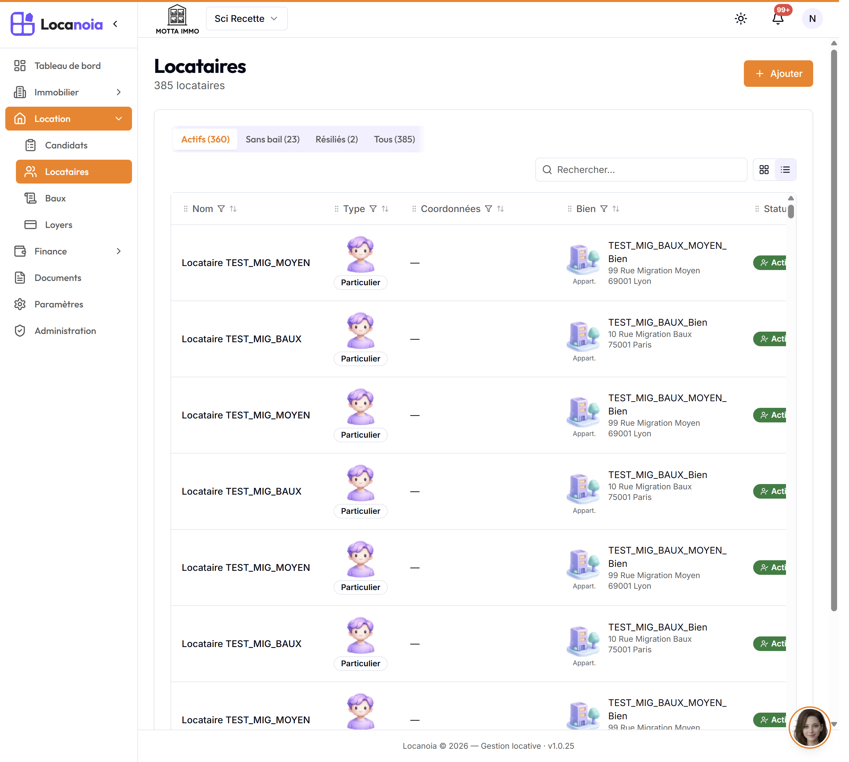Switch to list view

click(x=785, y=170)
